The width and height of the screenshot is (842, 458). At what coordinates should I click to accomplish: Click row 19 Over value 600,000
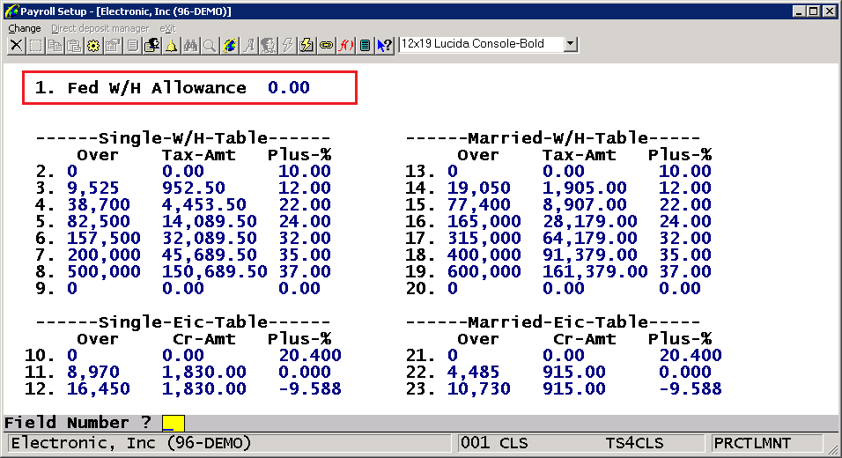(x=484, y=271)
